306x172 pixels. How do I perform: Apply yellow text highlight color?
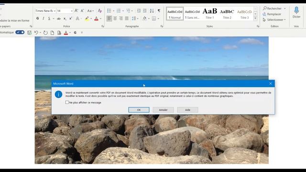87,19
